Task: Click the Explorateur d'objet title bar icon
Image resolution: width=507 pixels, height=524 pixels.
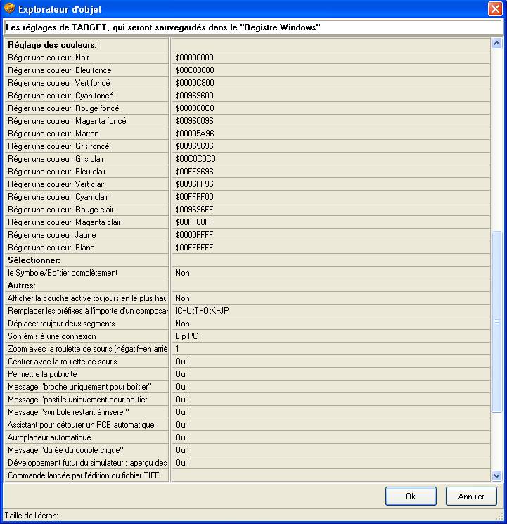Action: [x=9, y=9]
